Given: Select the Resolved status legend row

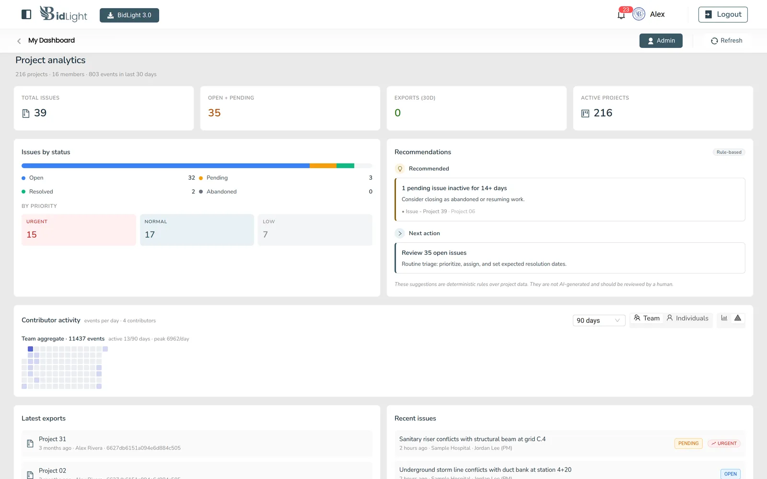Looking at the screenshot, I should 108,192.
